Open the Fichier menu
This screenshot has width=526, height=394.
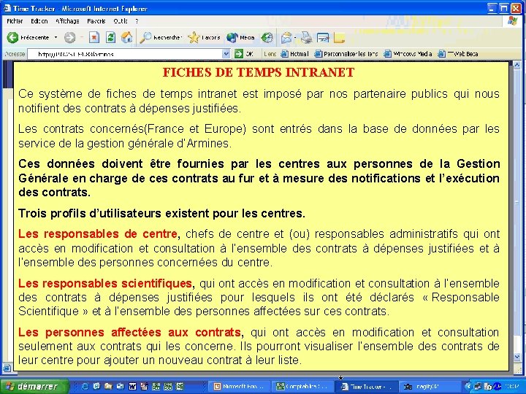pos(15,21)
